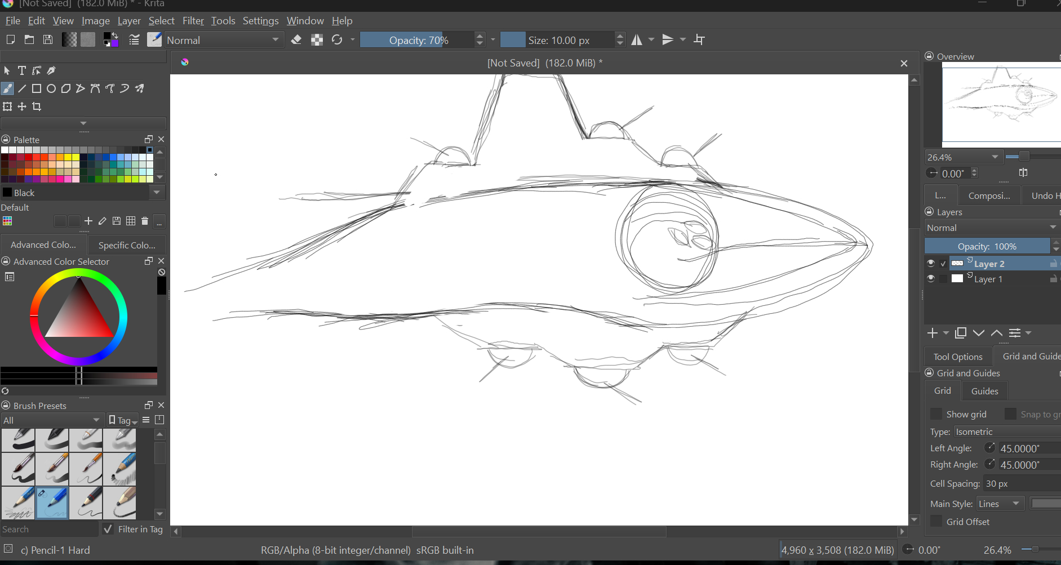Adjust the brush Opacity 70% slider
The height and width of the screenshot is (565, 1061).
coord(417,40)
